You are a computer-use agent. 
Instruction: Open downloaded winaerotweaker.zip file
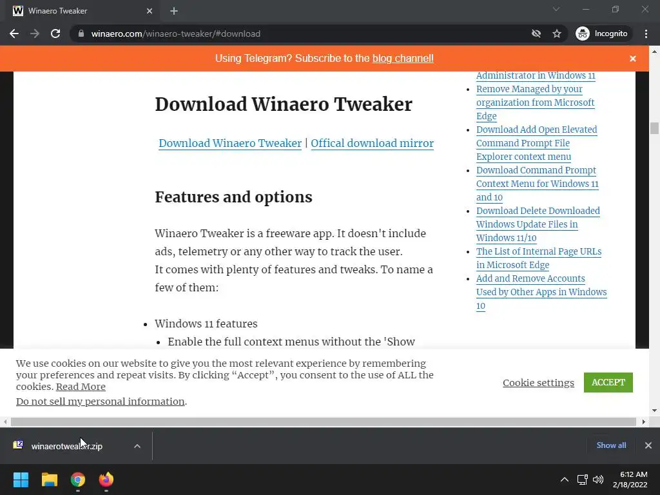pyautogui.click(x=66, y=446)
